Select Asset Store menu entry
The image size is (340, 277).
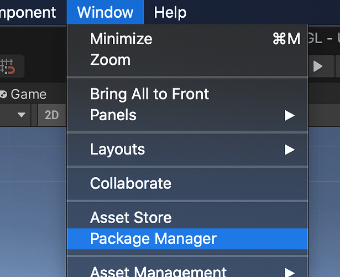coord(130,218)
